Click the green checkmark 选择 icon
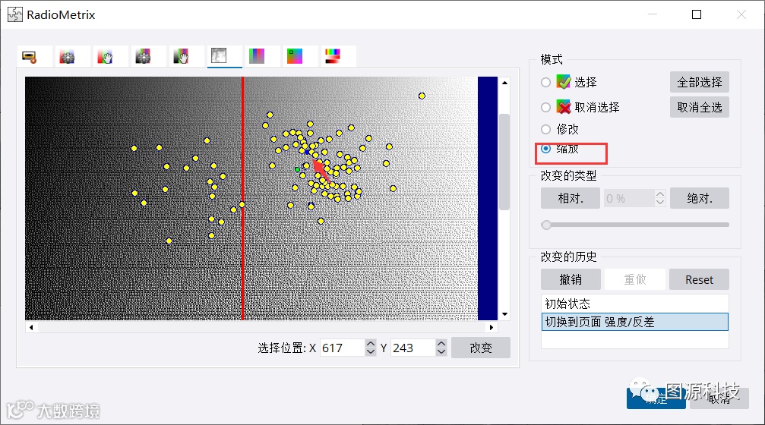The height and width of the screenshot is (425, 765). coord(564,82)
